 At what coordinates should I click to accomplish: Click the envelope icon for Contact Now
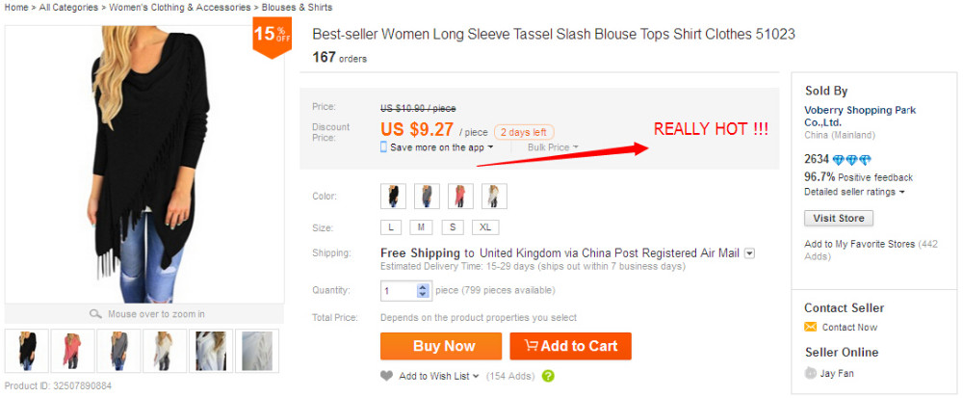tap(811, 328)
